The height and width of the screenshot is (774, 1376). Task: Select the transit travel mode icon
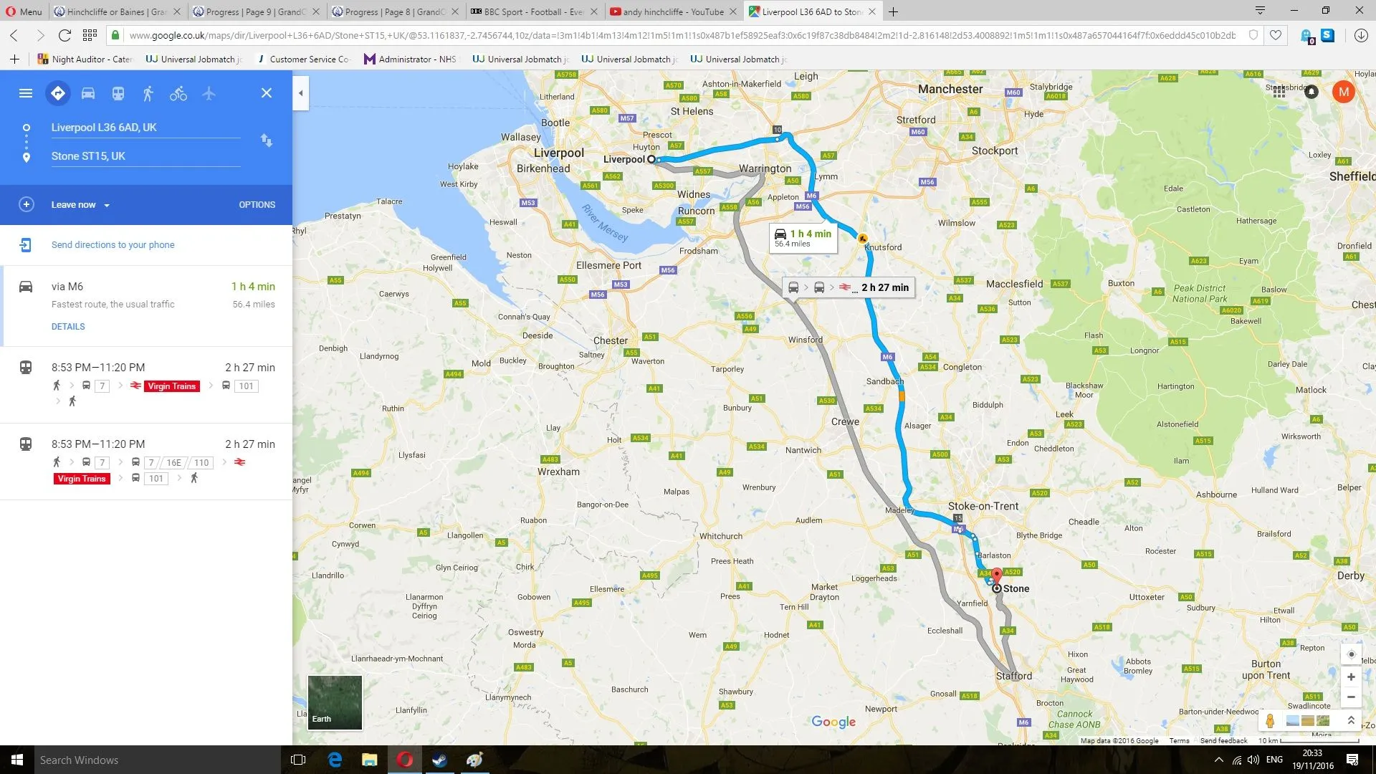[x=118, y=93]
